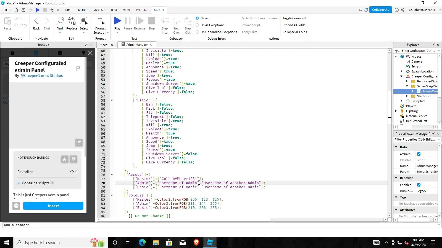Click the Undo arrow icon
This screenshot has height=248, width=442.
click(52, 10)
